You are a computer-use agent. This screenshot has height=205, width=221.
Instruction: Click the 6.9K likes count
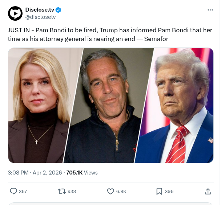(x=121, y=191)
